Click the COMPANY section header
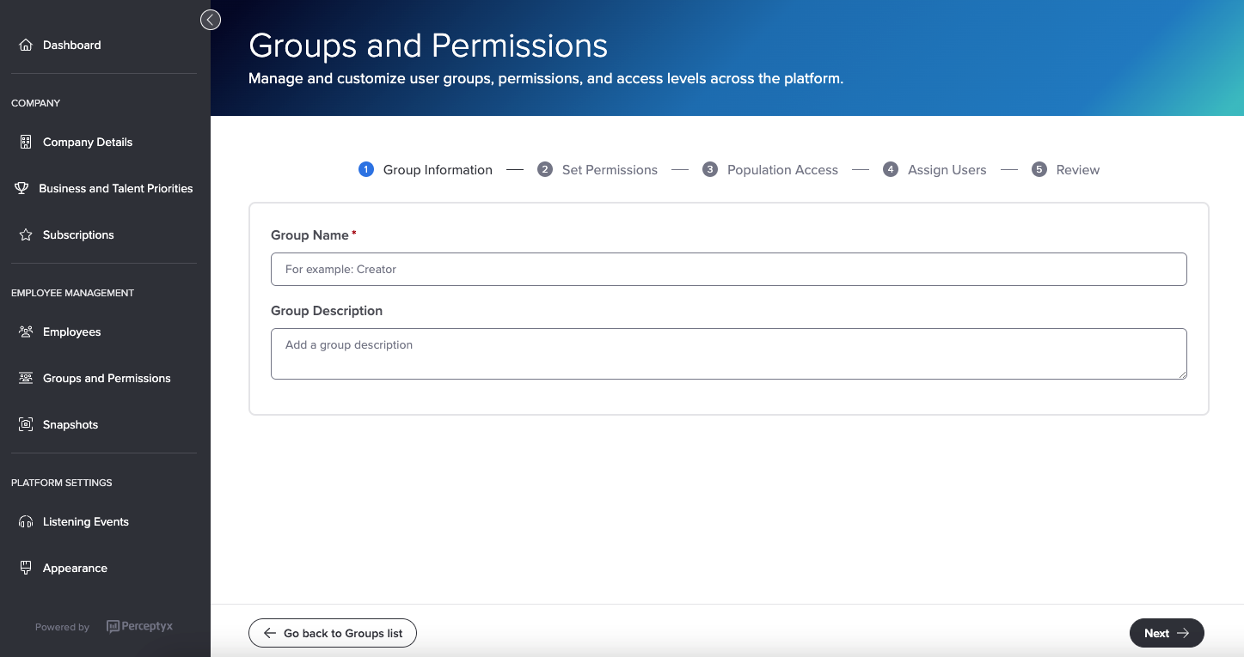Screen dimensions: 1244x657 click(x=35, y=103)
